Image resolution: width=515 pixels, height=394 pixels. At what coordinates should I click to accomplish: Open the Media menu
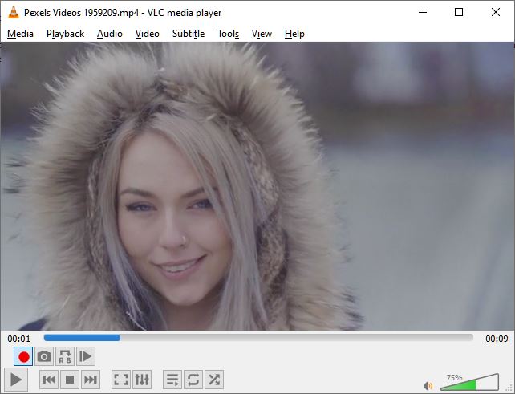20,34
